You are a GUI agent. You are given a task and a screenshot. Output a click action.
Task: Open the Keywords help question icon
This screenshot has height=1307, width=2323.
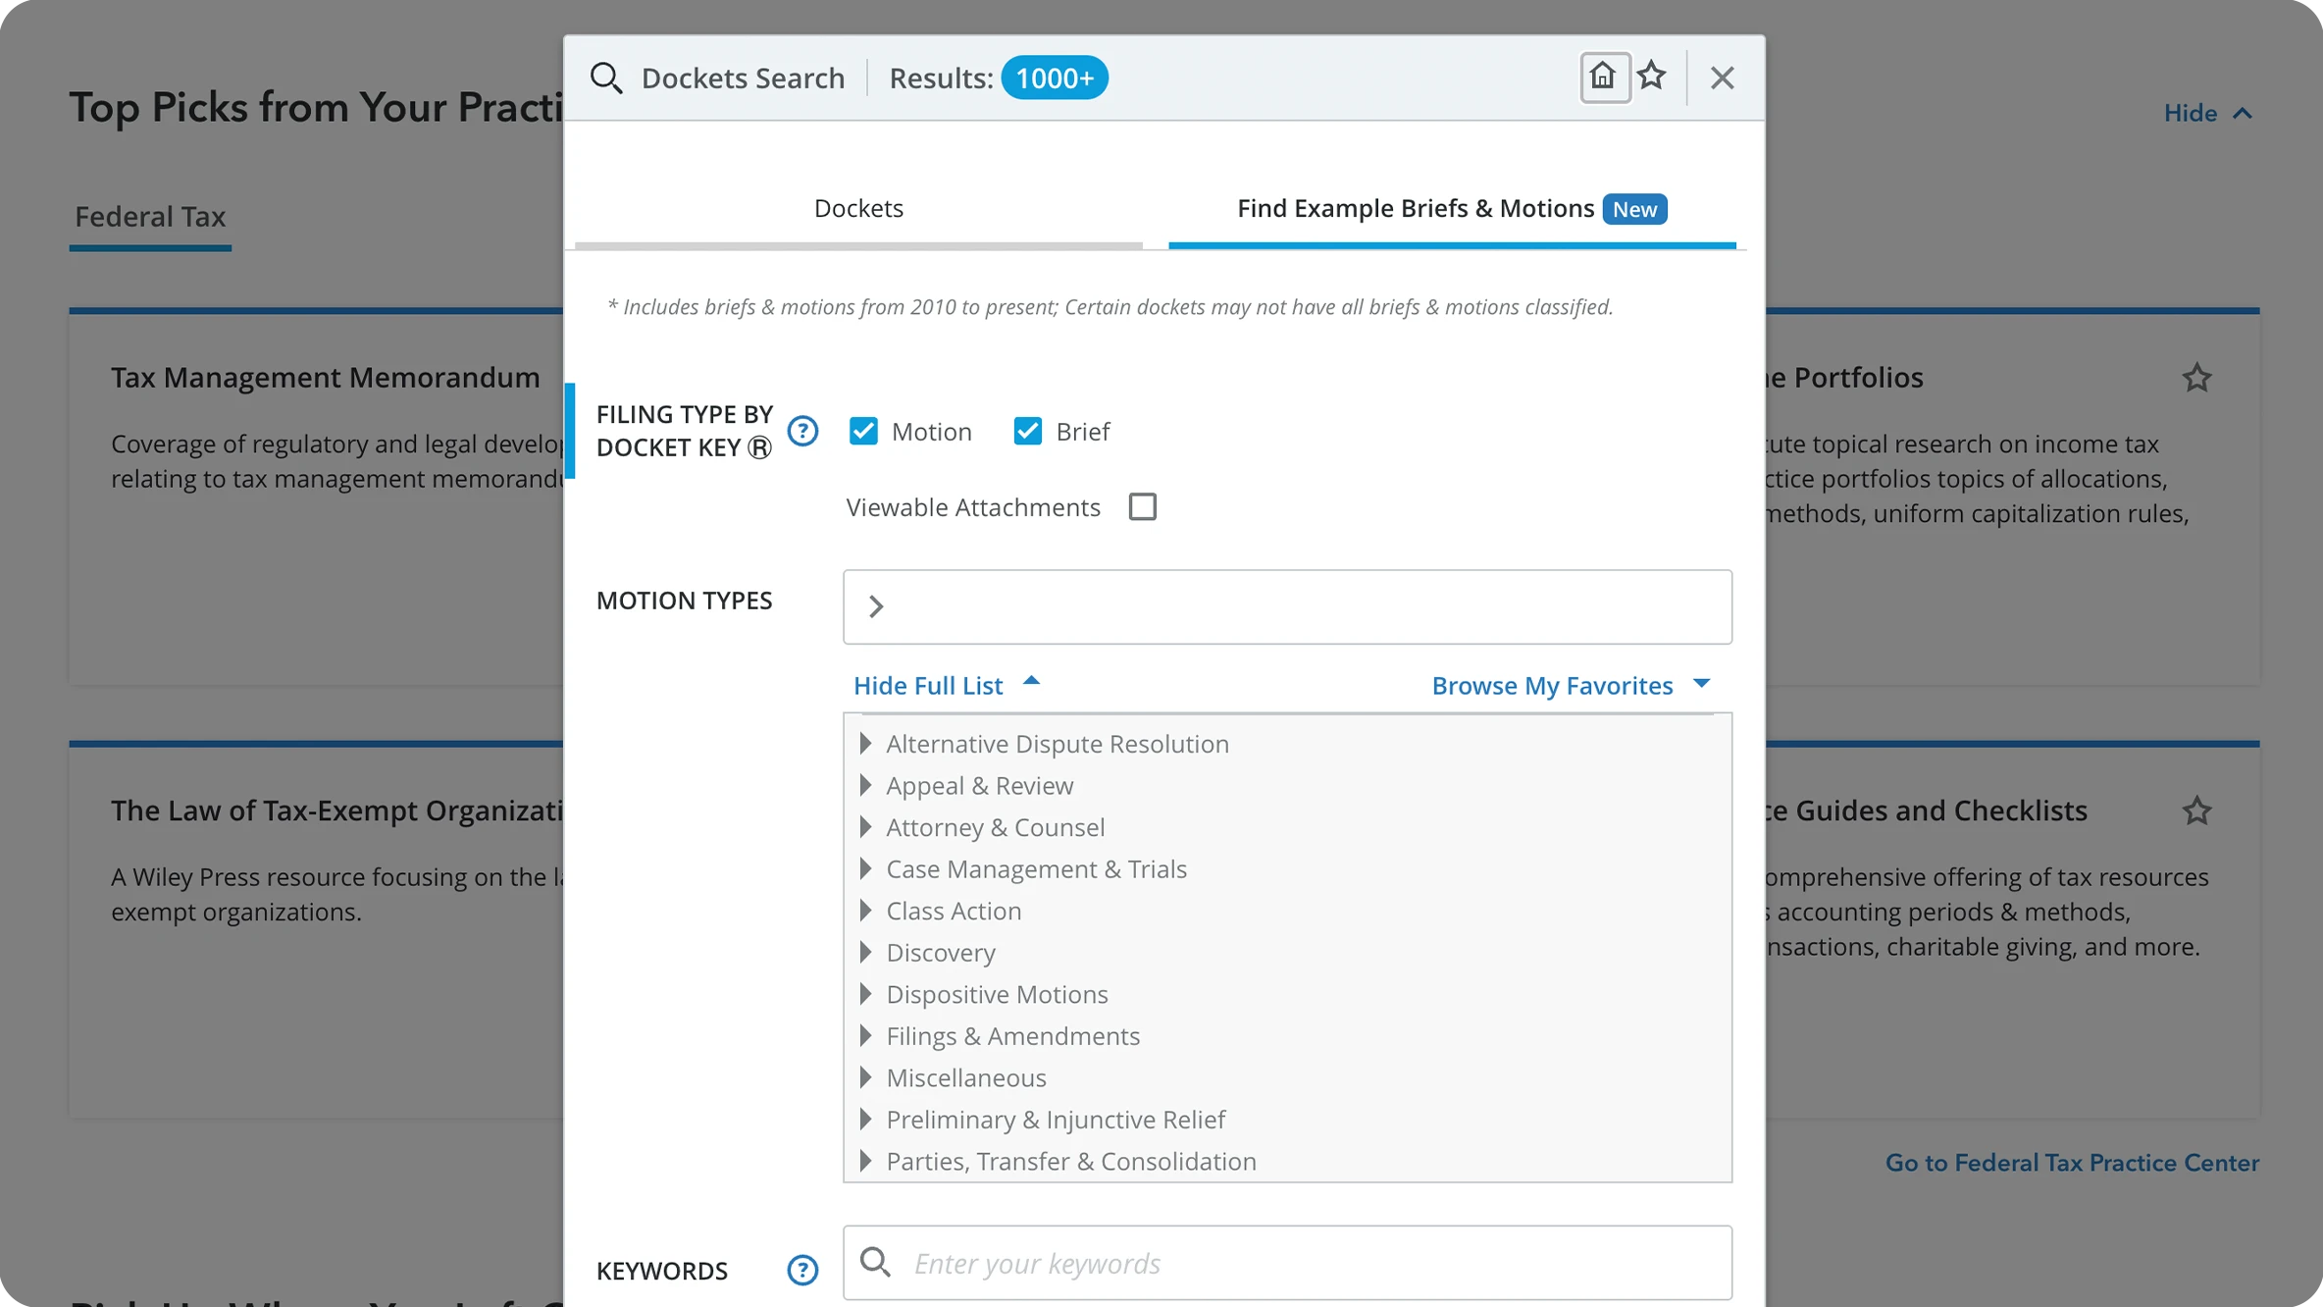click(802, 1270)
